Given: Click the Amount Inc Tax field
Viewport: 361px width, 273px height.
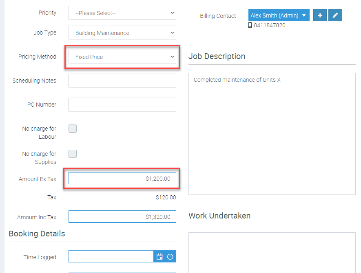Looking at the screenshot, I should tap(122, 217).
